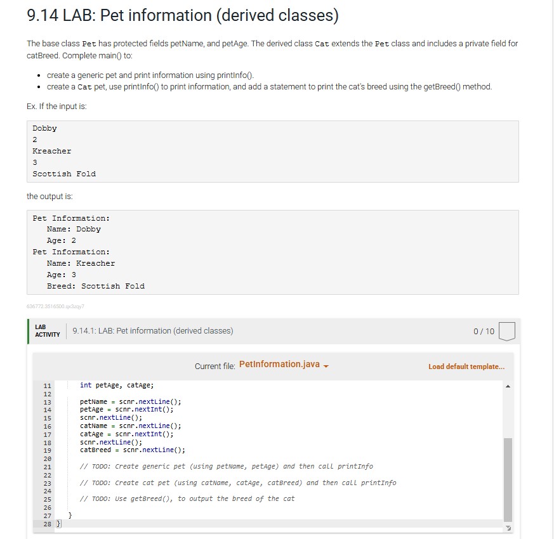
Task: Click the green LAB ACTIVITY accent bar
Action: [29, 330]
